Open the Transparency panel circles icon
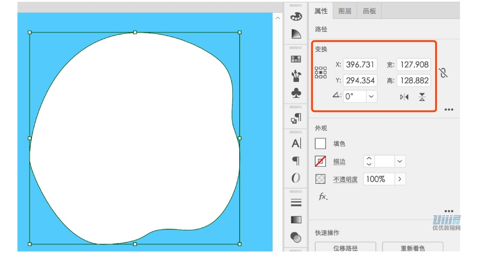The width and height of the screenshot is (478, 253). 296,237
